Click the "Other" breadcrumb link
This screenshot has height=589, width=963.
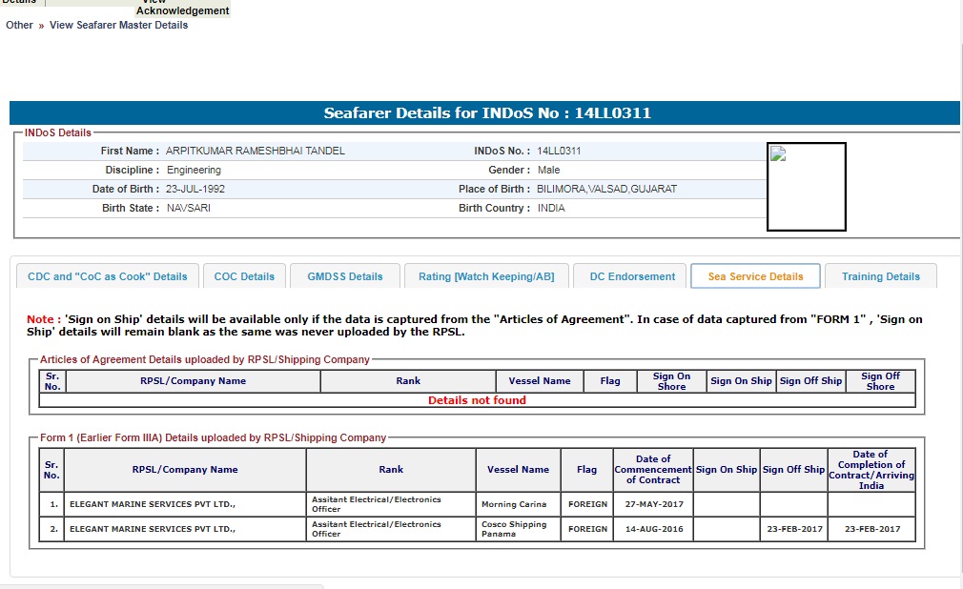pyautogui.click(x=19, y=25)
